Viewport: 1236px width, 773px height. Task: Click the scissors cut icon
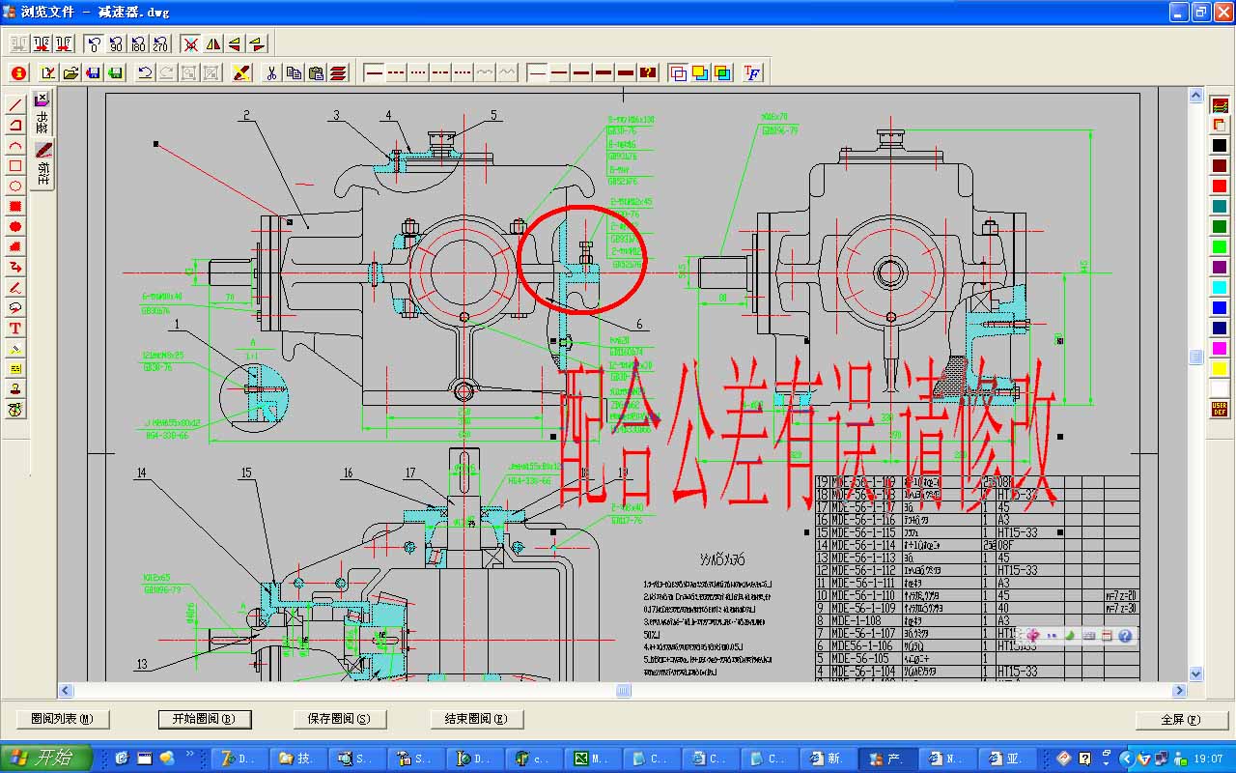(x=272, y=72)
